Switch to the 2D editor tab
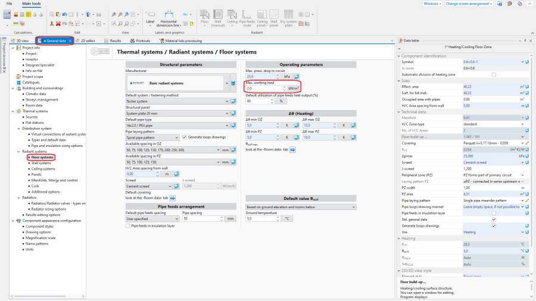 (85, 41)
